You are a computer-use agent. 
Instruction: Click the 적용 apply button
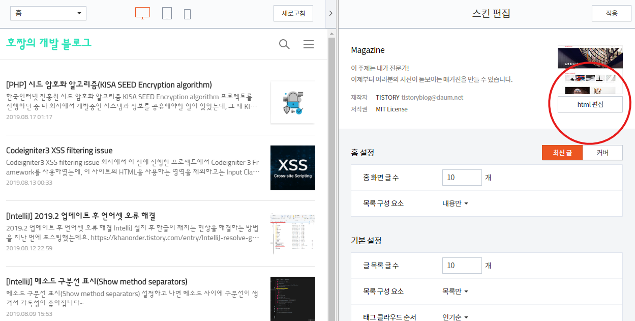[x=611, y=13]
